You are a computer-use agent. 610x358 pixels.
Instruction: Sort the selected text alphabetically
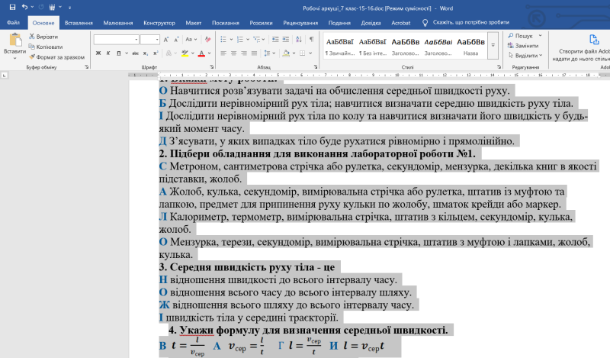pyautogui.click(x=299, y=40)
